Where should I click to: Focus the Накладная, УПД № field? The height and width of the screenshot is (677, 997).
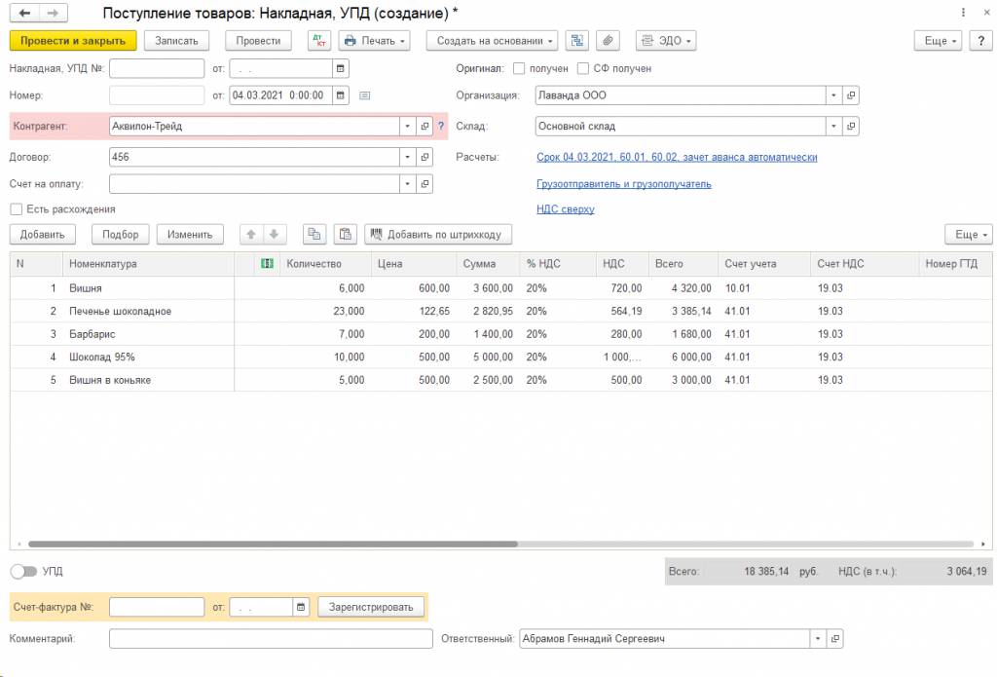click(x=157, y=69)
